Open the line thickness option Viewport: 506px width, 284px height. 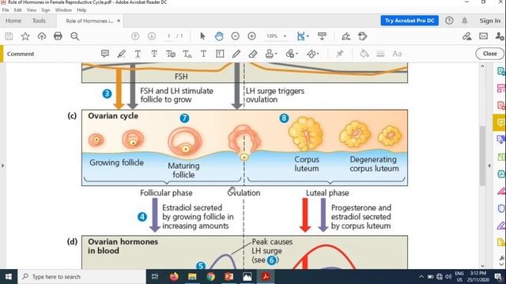click(380, 54)
